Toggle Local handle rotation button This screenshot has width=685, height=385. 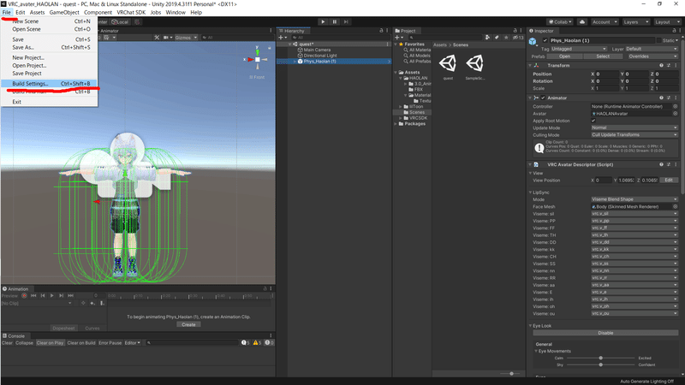click(x=120, y=22)
